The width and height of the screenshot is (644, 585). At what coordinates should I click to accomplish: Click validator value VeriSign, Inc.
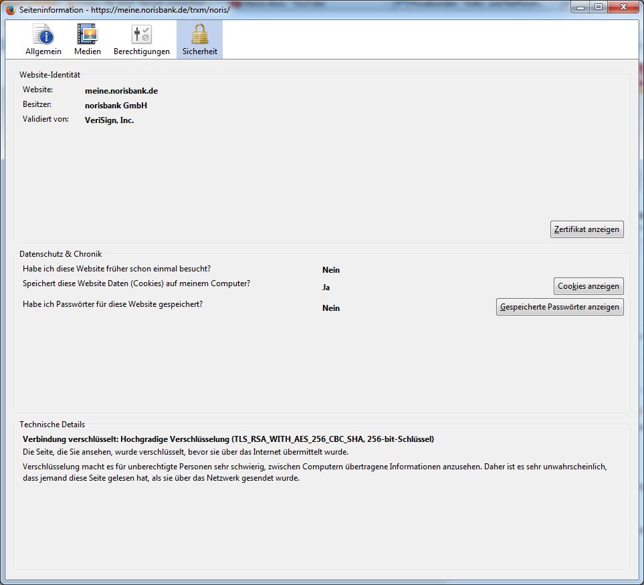pyautogui.click(x=109, y=120)
